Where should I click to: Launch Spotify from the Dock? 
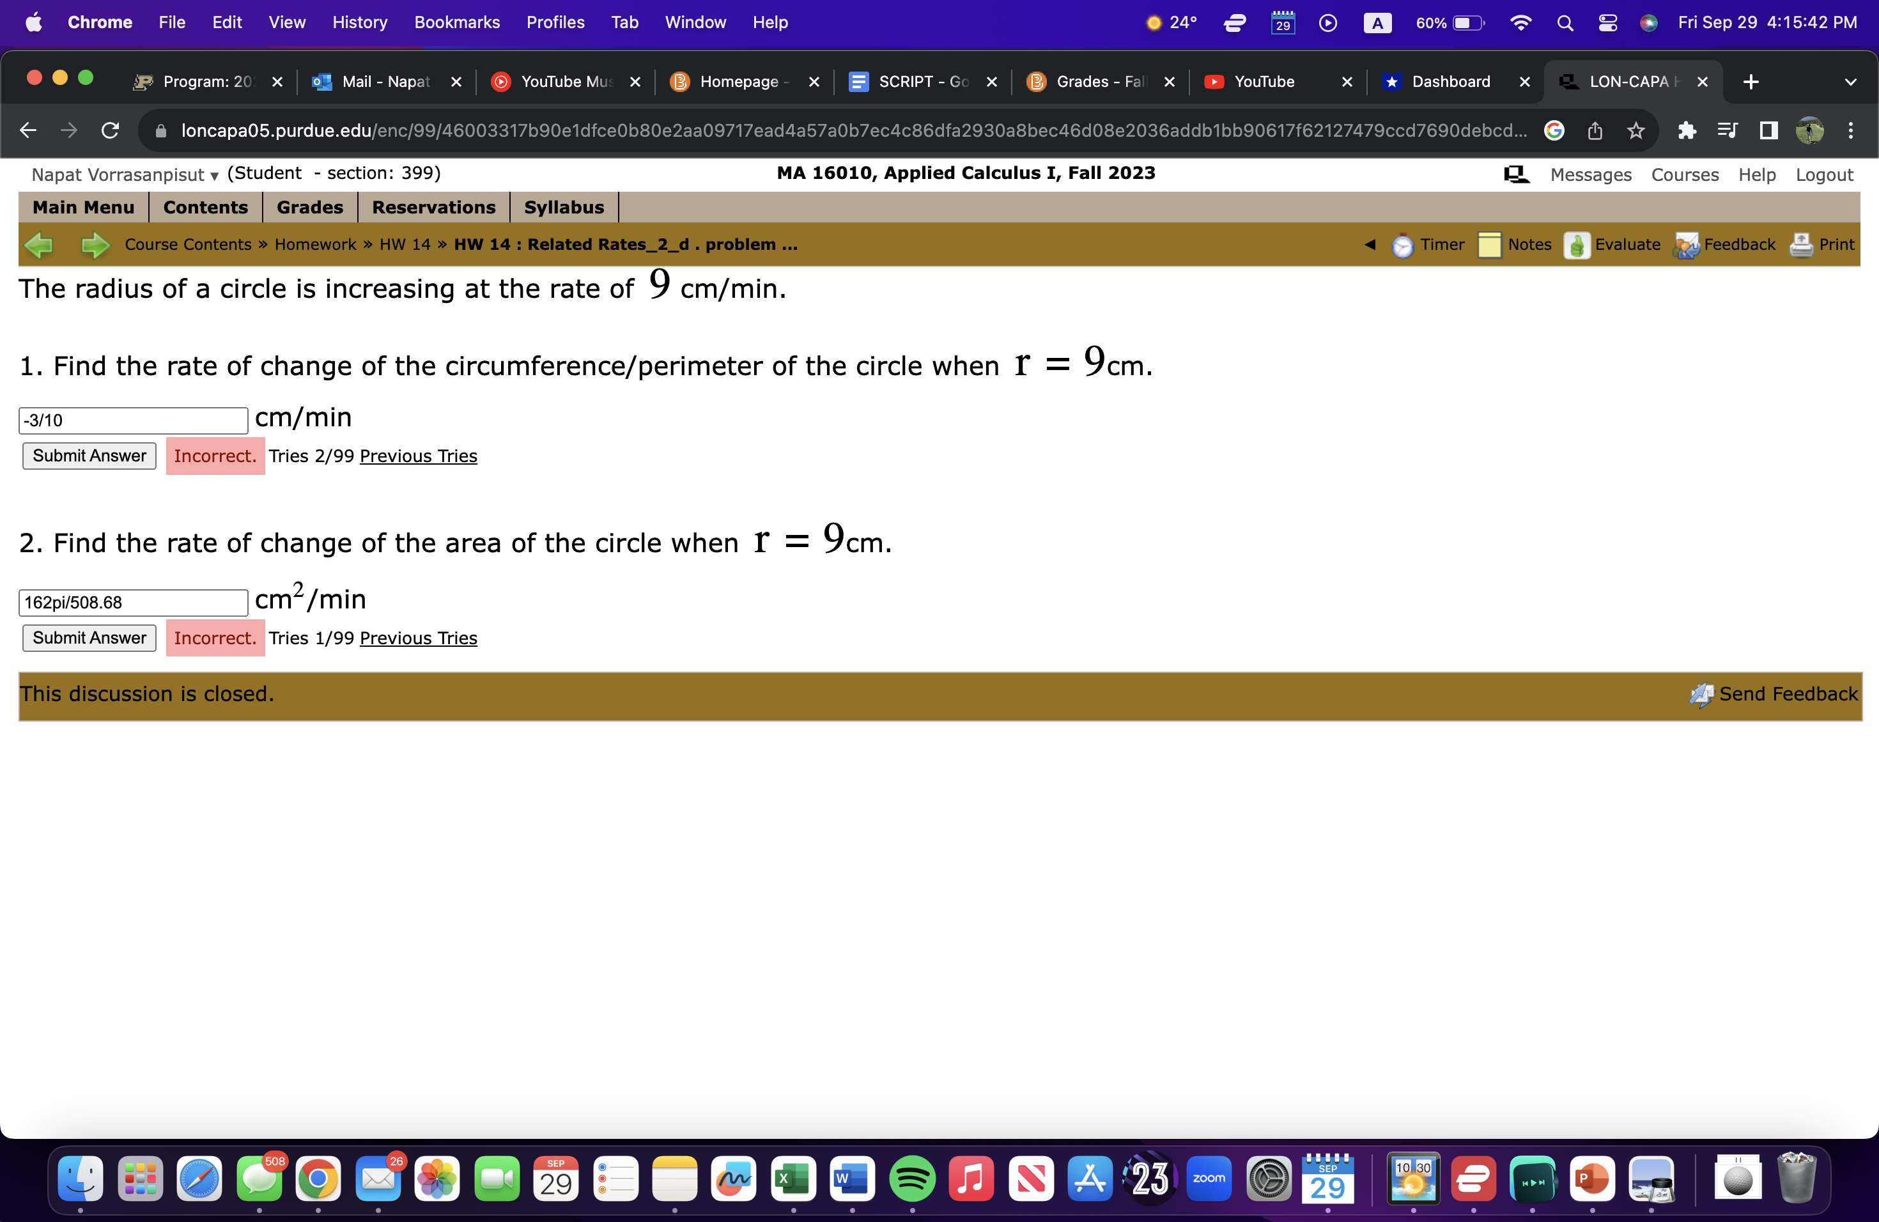pyautogui.click(x=912, y=1179)
